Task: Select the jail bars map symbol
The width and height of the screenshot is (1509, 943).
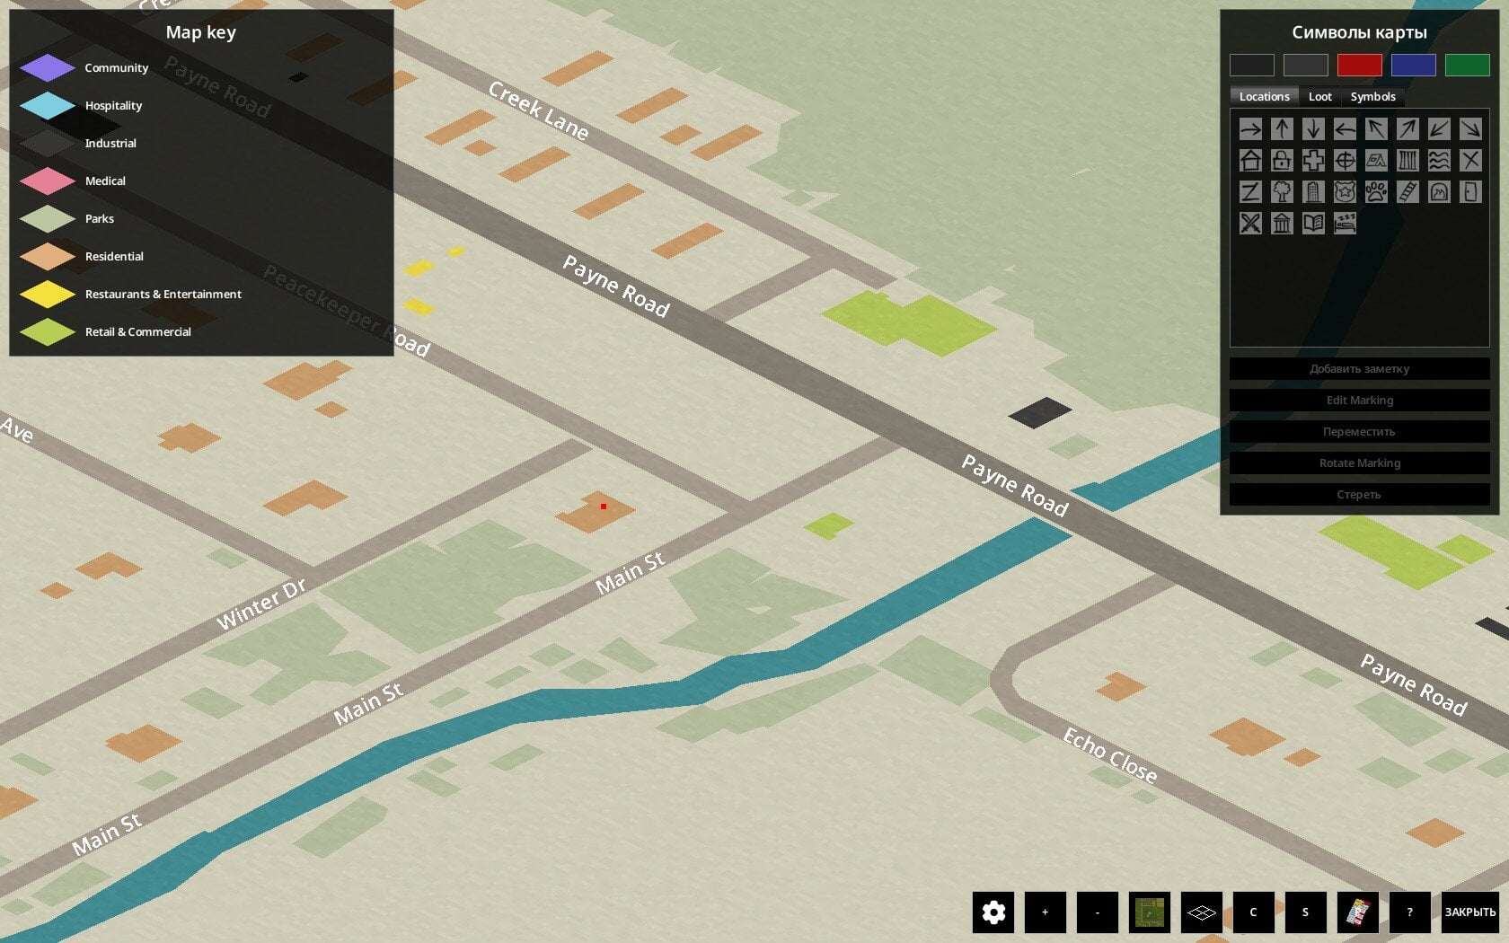Action: 1408,161
